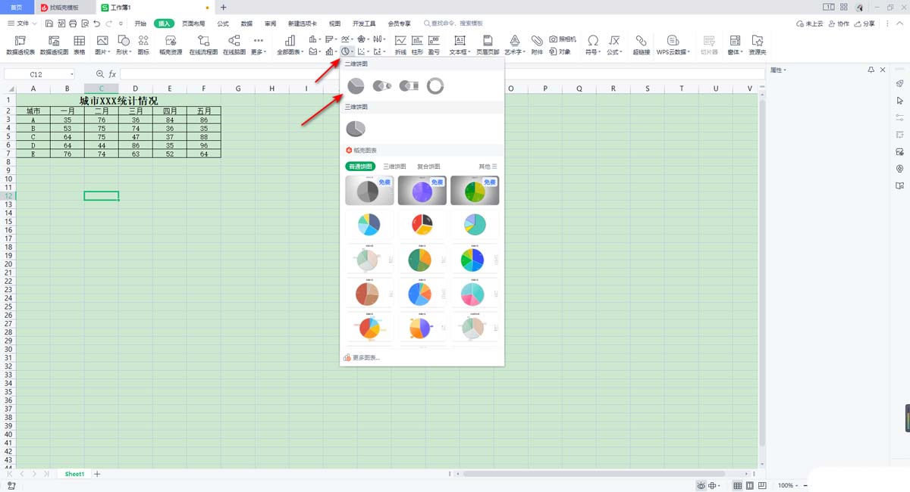The width and height of the screenshot is (910, 492).
Task: Search commands in 查找命令 search box
Action: pyautogui.click(x=453, y=23)
